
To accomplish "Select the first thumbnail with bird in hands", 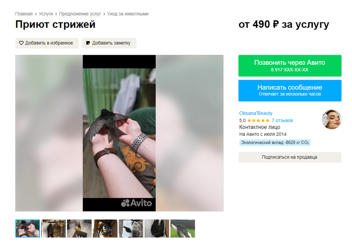I will (28, 228).
